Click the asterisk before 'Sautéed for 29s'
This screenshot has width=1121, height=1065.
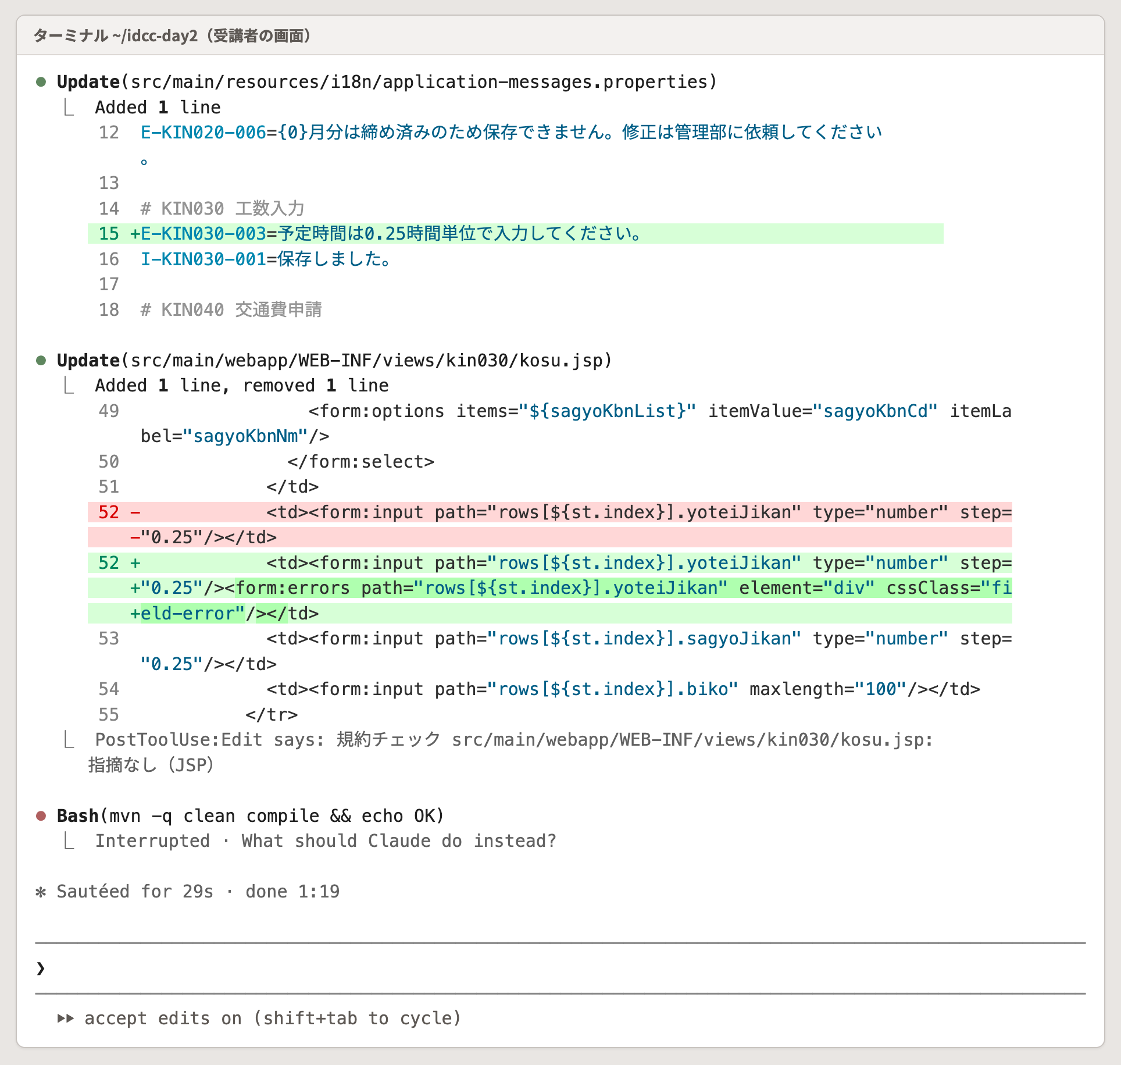click(41, 892)
